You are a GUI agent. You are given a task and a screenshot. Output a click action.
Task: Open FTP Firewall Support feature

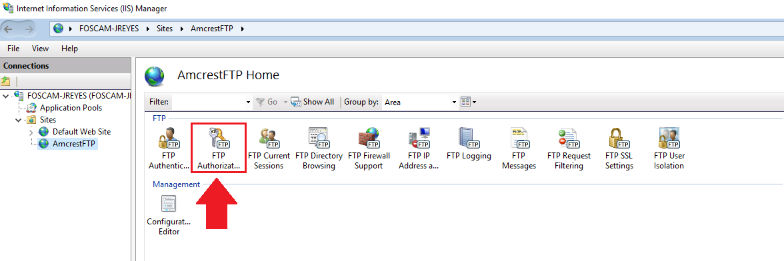coord(369,148)
